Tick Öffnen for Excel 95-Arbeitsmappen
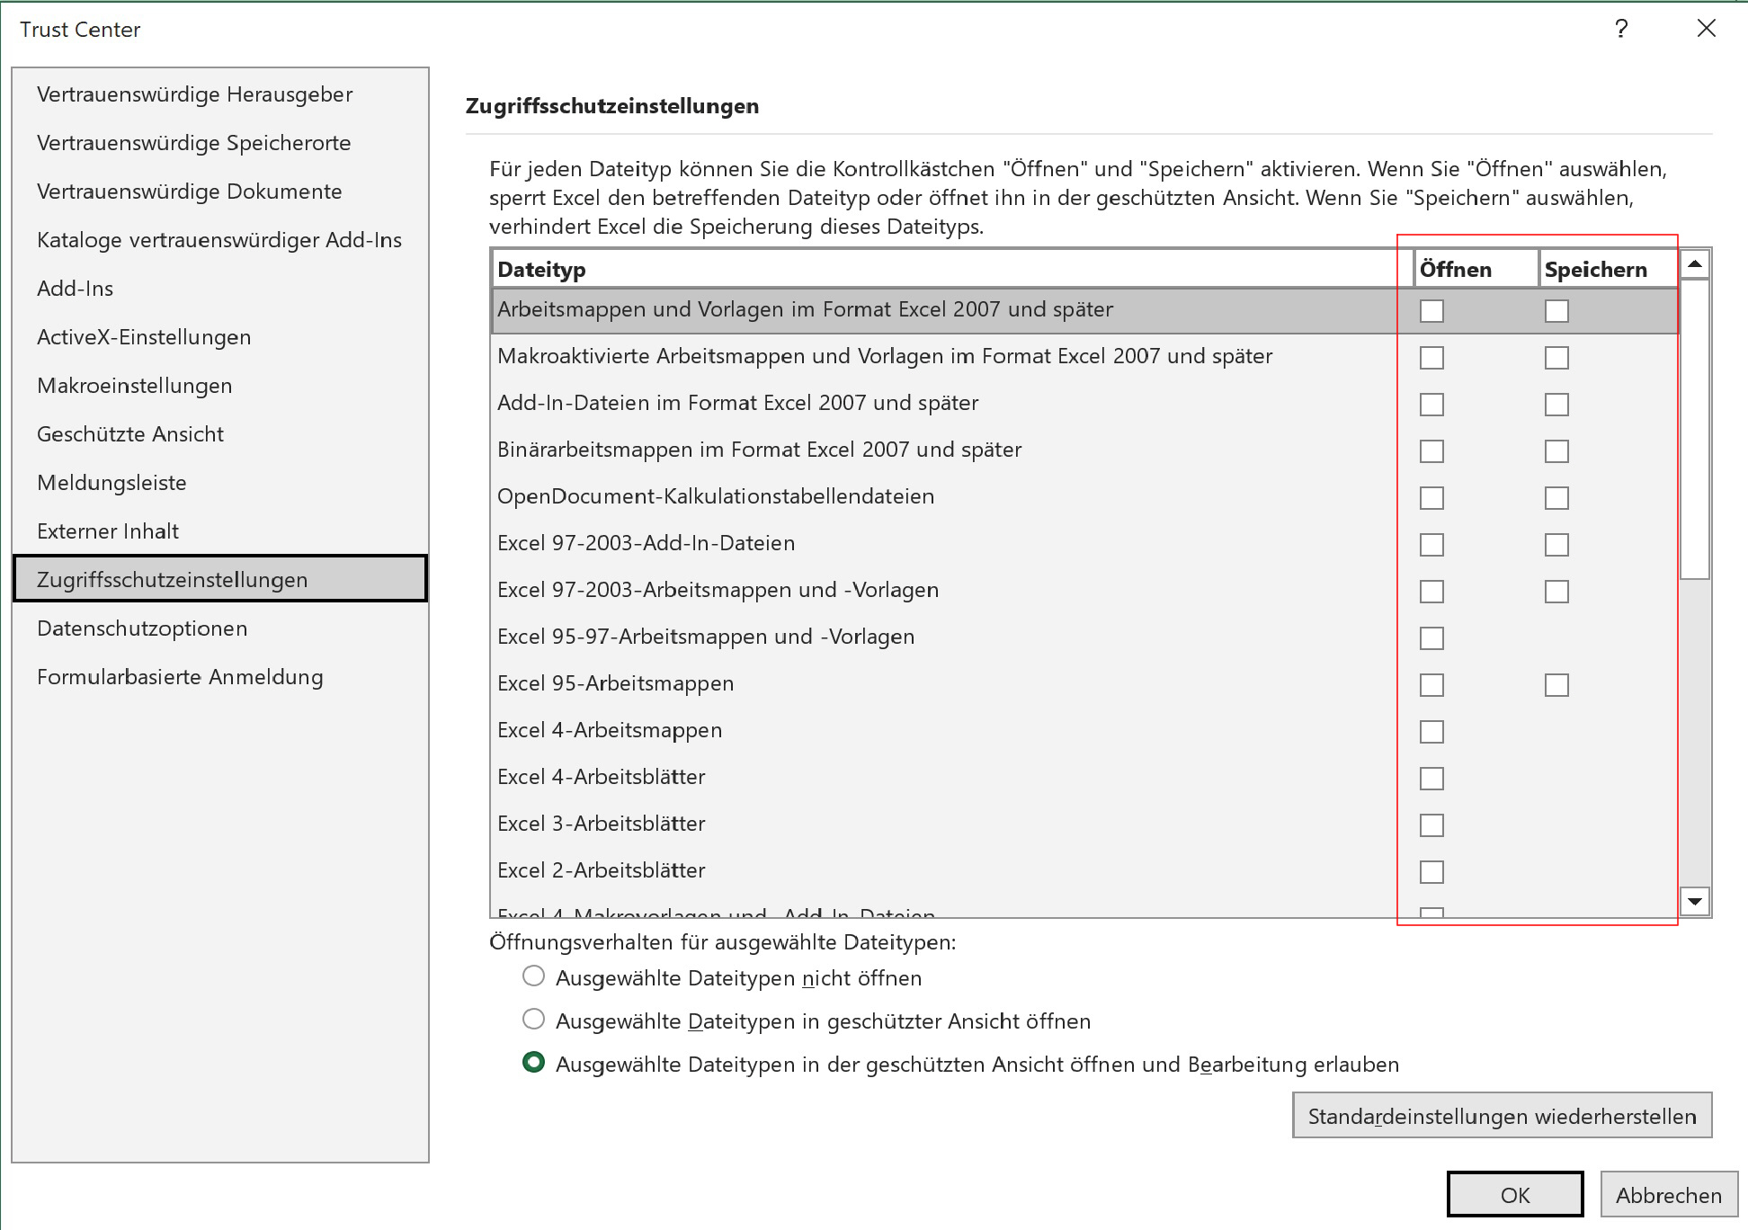 1431,685
